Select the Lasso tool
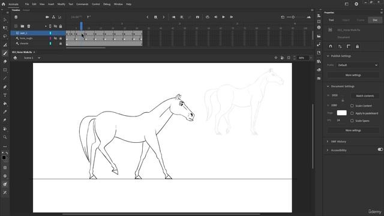Viewport: 384px width, 216px height. [x=5, y=36]
